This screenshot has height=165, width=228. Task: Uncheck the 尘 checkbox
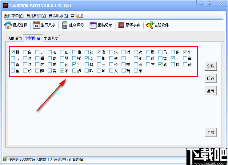[x=185, y=52]
